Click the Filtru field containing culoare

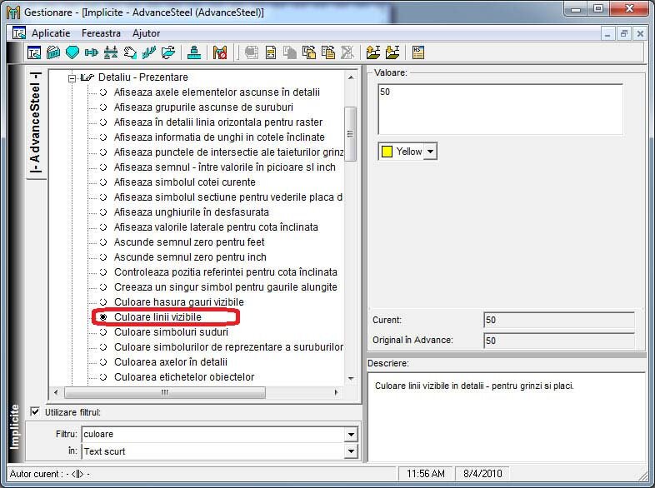213,435
